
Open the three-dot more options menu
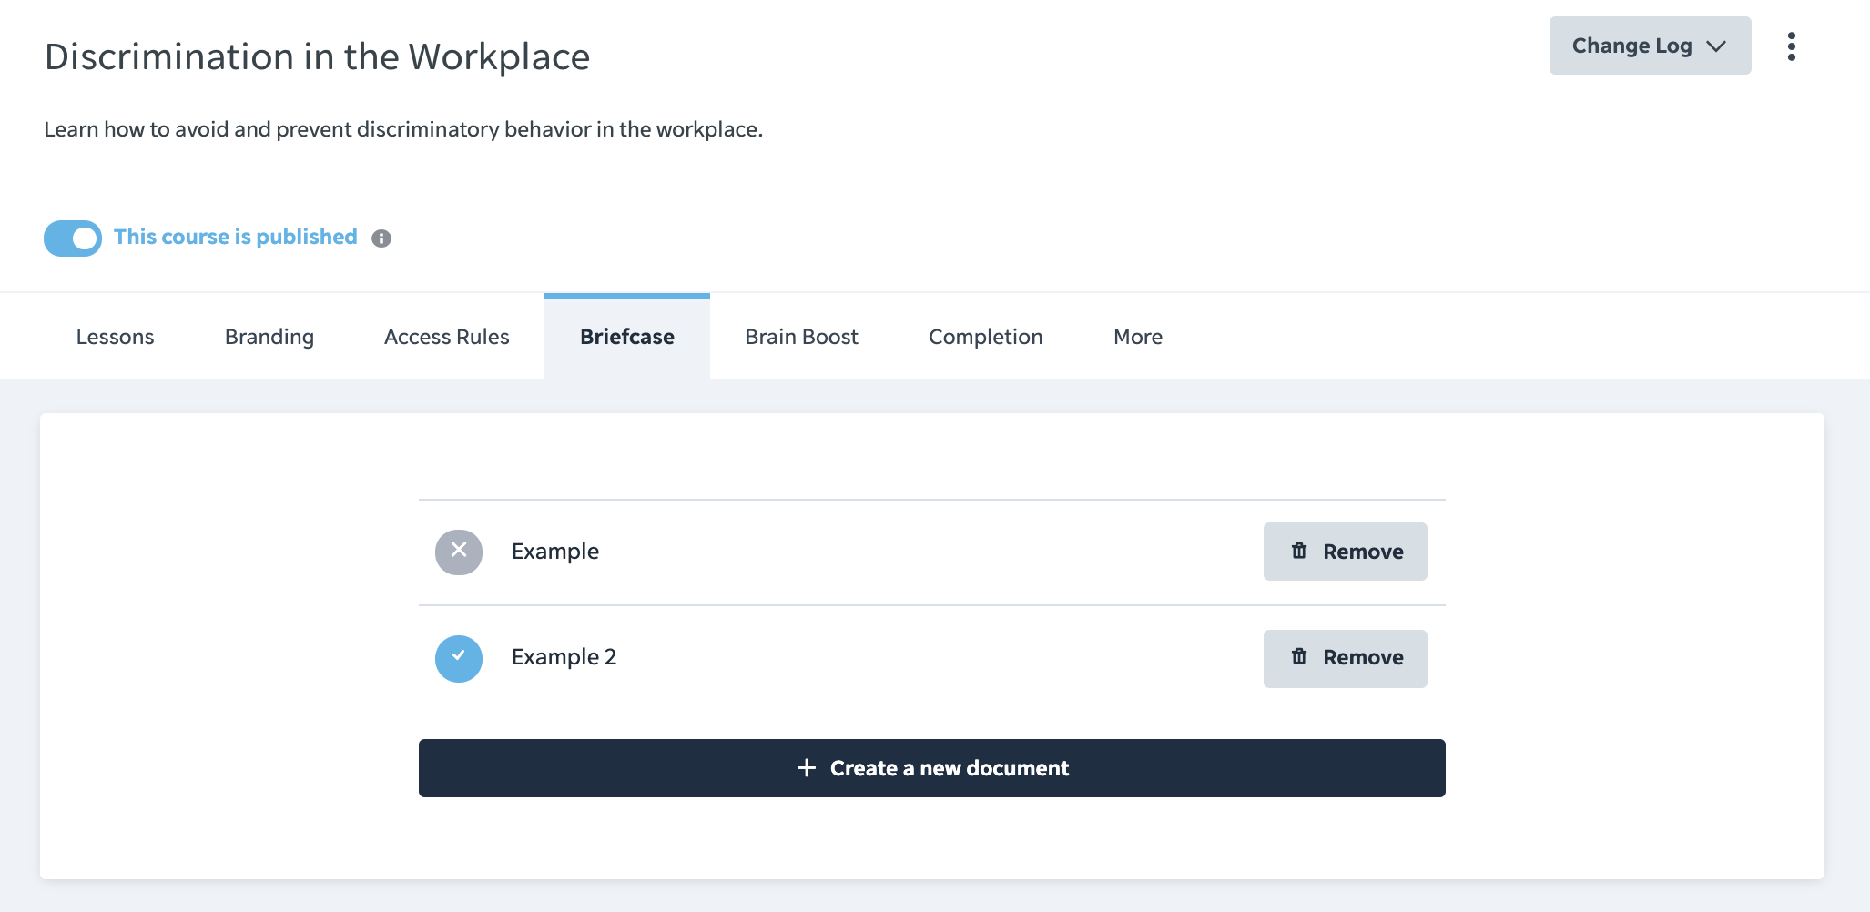click(1791, 46)
